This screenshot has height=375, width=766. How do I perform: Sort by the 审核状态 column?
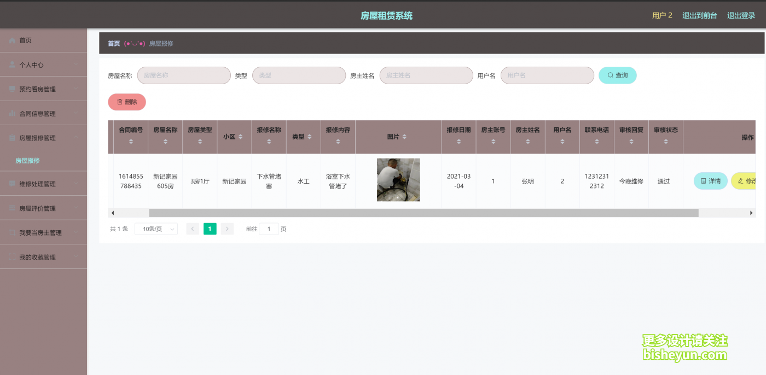click(665, 142)
